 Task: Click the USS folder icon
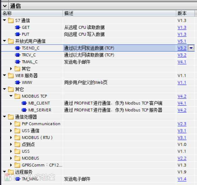(x=17, y=151)
